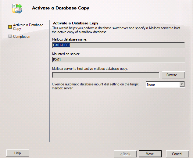The width and height of the screenshot is (193, 158).
Task: Click the large wizard title in header
Action: pos(60,8)
